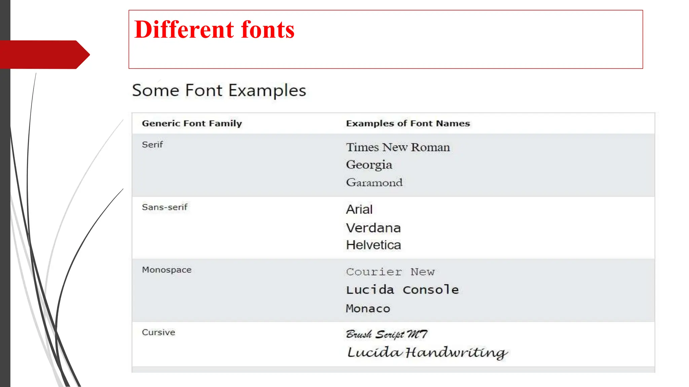This screenshot has width=689, height=387.
Task: Click the 'Different fonts' slide title
Action: pos(214,29)
